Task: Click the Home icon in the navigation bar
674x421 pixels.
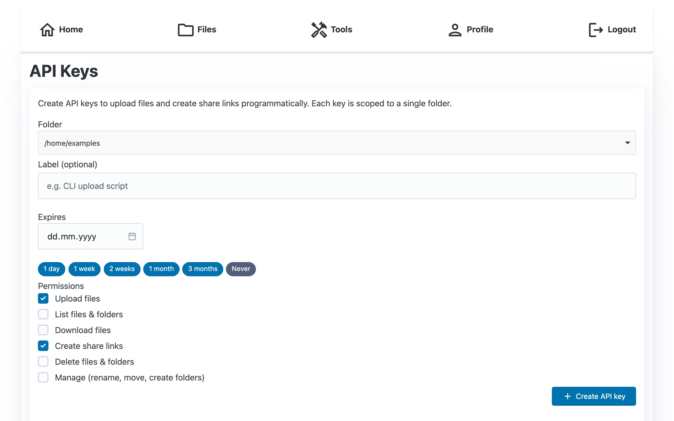Action: pyautogui.click(x=47, y=30)
